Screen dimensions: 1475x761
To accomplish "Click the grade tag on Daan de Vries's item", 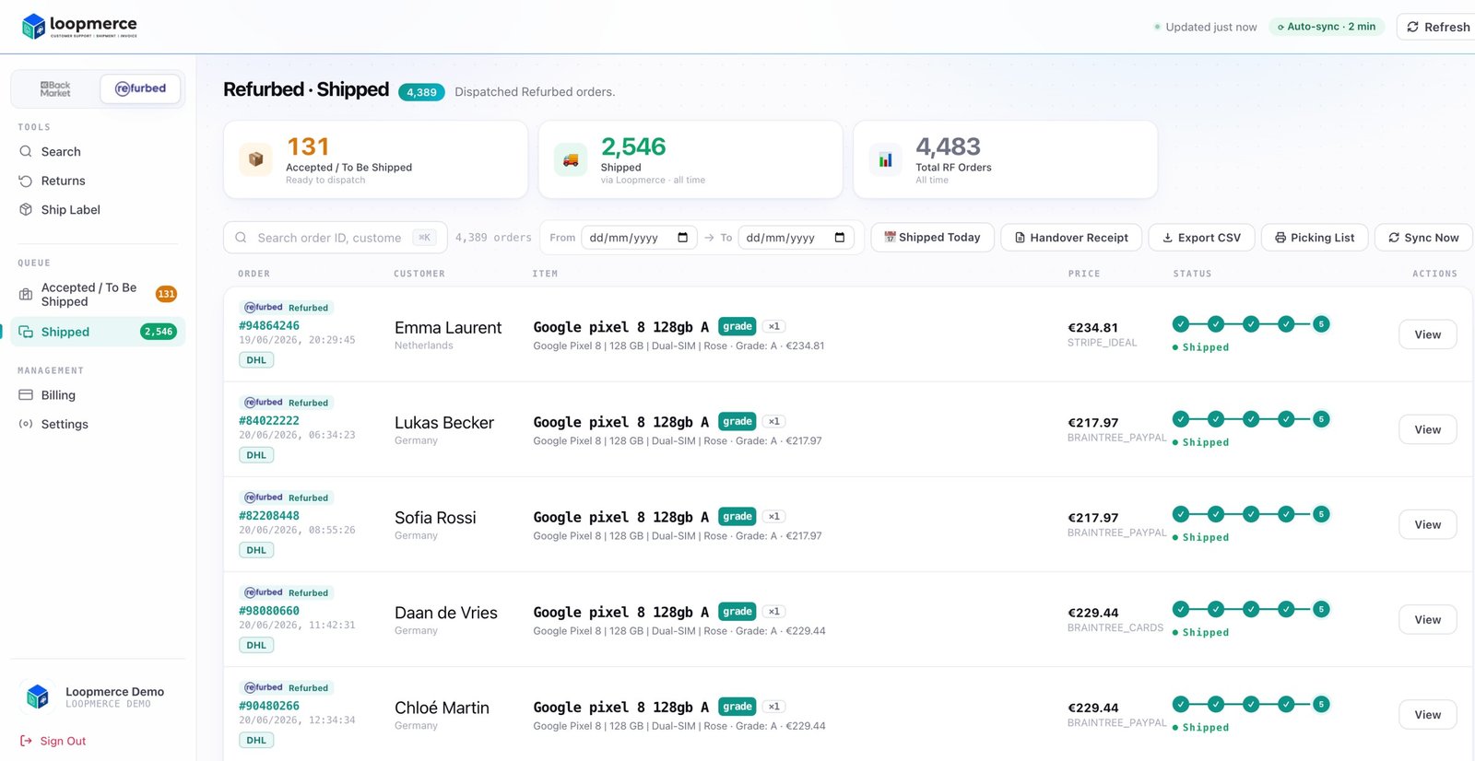I will click(737, 611).
